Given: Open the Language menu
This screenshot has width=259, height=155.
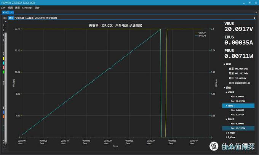Looking at the screenshot, I should click(27, 7).
